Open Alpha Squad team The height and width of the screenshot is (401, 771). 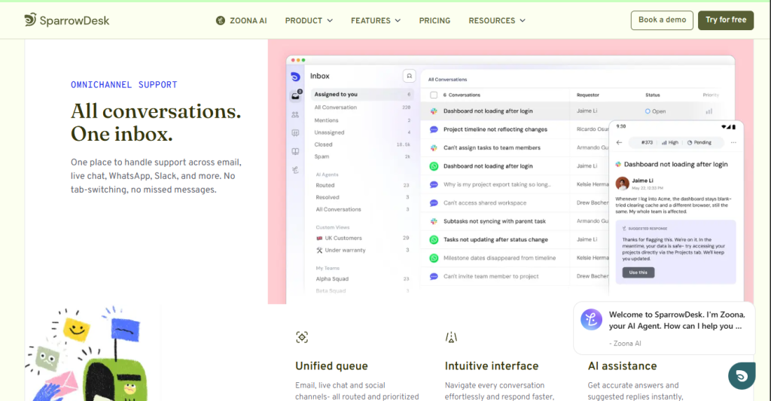tap(362, 278)
